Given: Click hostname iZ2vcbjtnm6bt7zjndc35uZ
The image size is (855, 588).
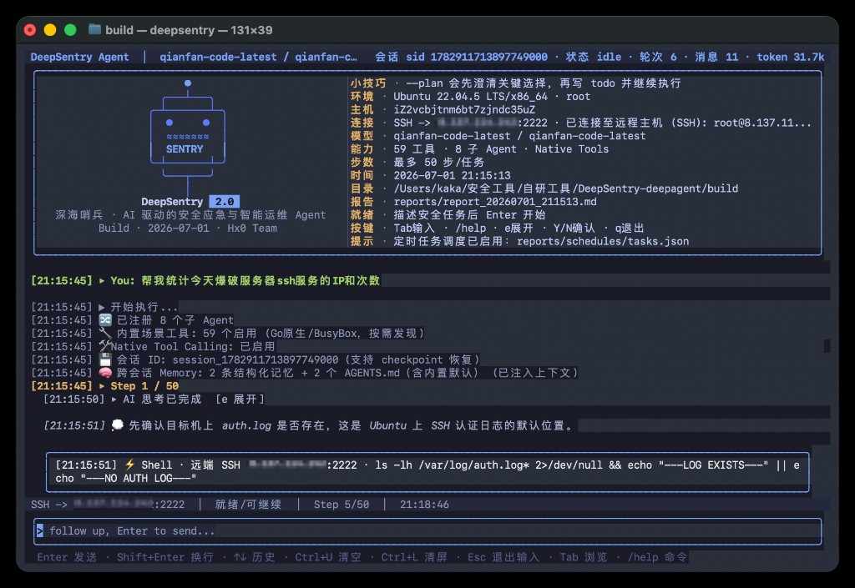Looking at the screenshot, I should coord(464,109).
